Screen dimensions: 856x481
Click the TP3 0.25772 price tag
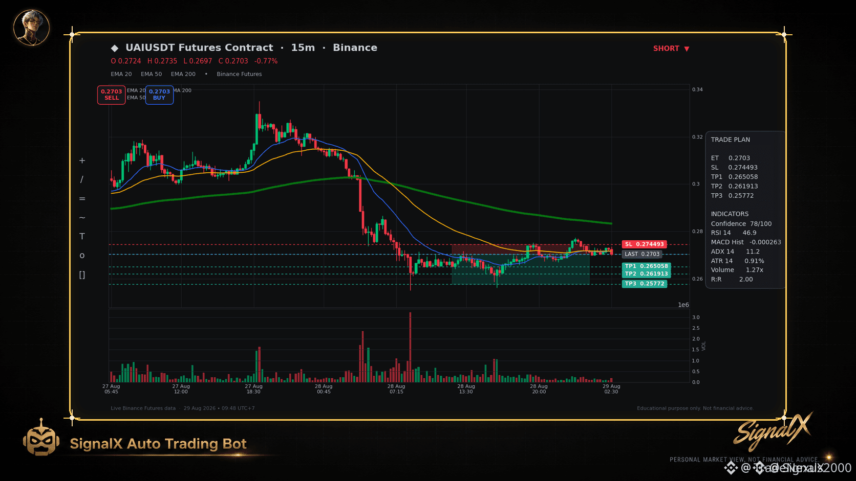pyautogui.click(x=645, y=284)
